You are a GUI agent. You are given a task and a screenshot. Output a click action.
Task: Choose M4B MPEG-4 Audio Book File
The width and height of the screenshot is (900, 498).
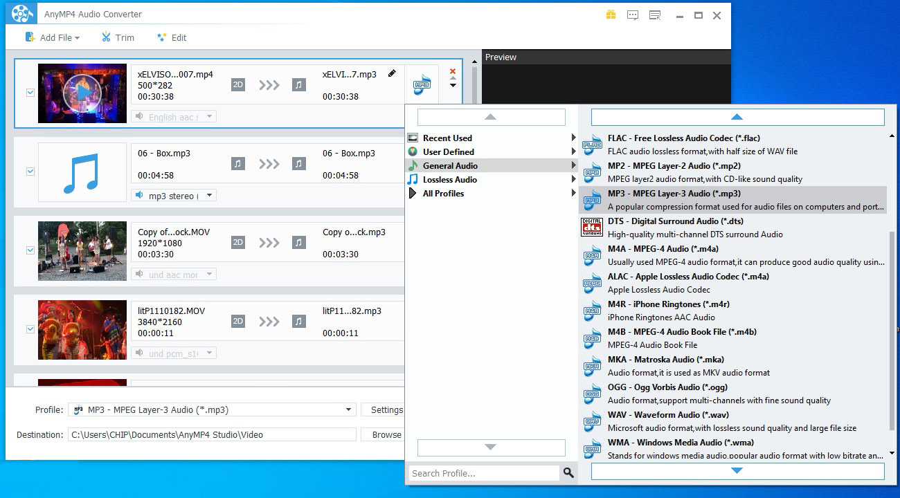point(732,338)
